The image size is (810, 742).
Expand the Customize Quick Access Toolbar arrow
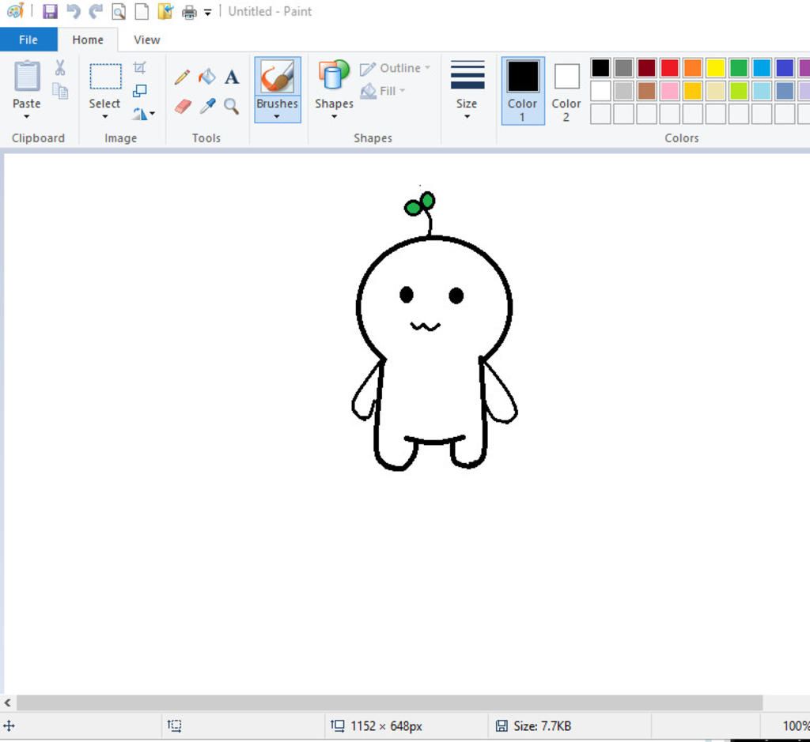pyautogui.click(x=208, y=13)
